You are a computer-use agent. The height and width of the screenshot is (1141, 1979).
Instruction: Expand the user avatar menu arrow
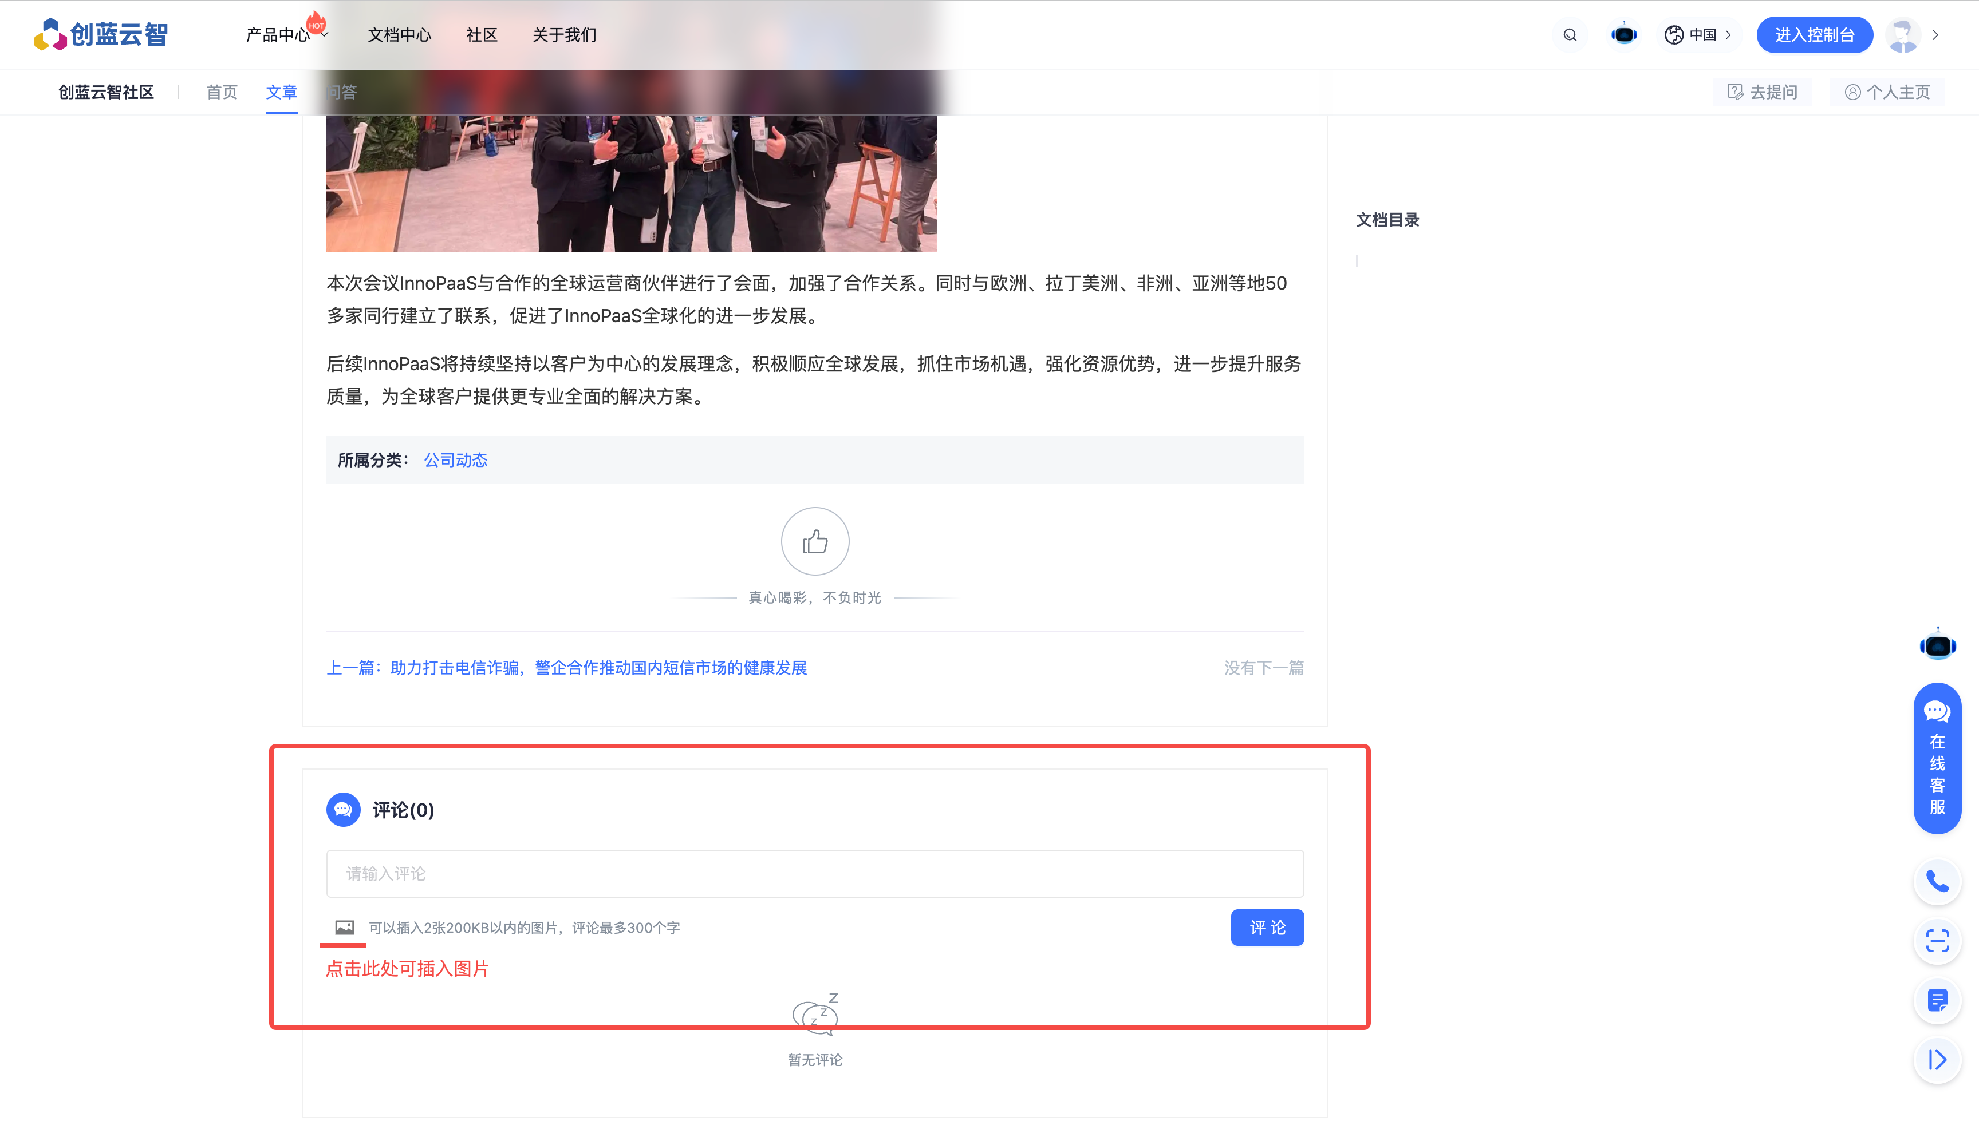coord(1936,35)
